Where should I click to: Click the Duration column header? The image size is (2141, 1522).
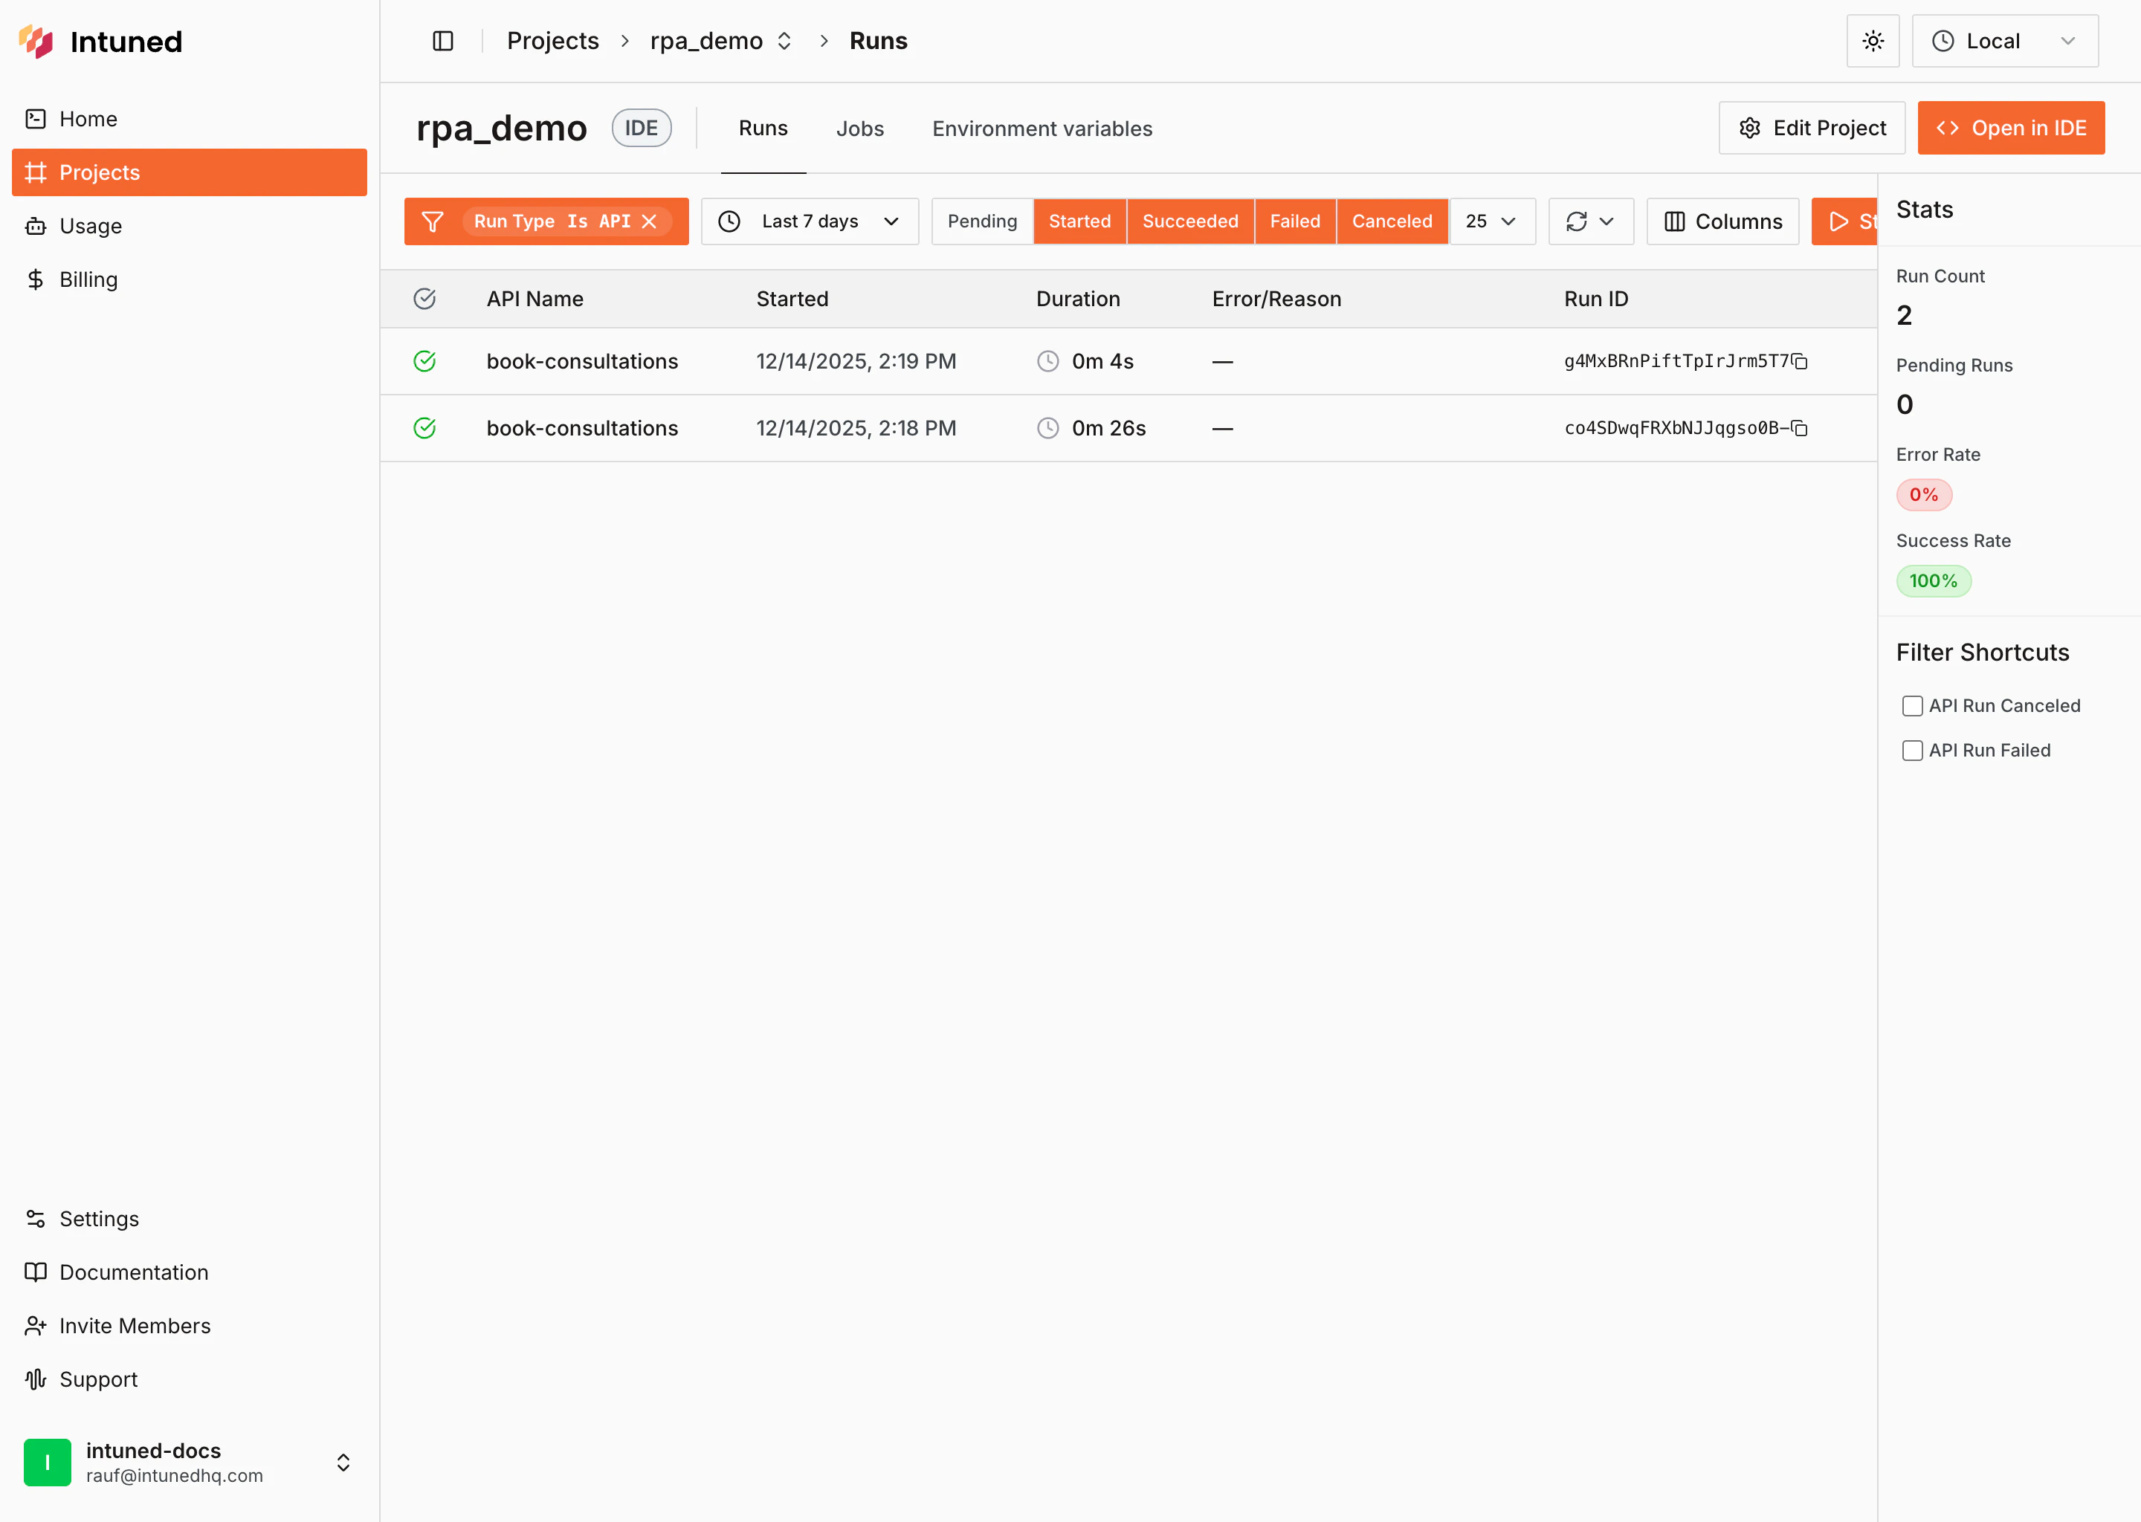point(1078,299)
